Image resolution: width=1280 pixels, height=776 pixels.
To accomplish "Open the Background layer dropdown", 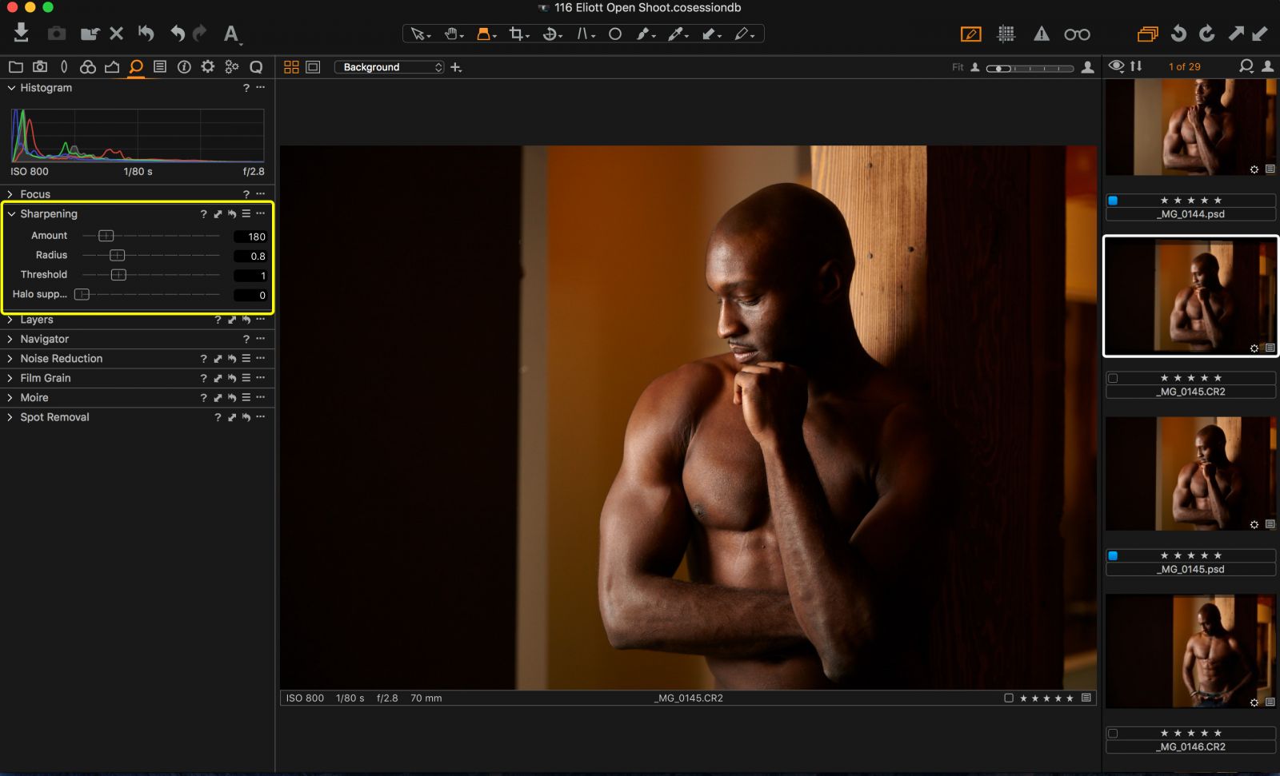I will tap(390, 67).
